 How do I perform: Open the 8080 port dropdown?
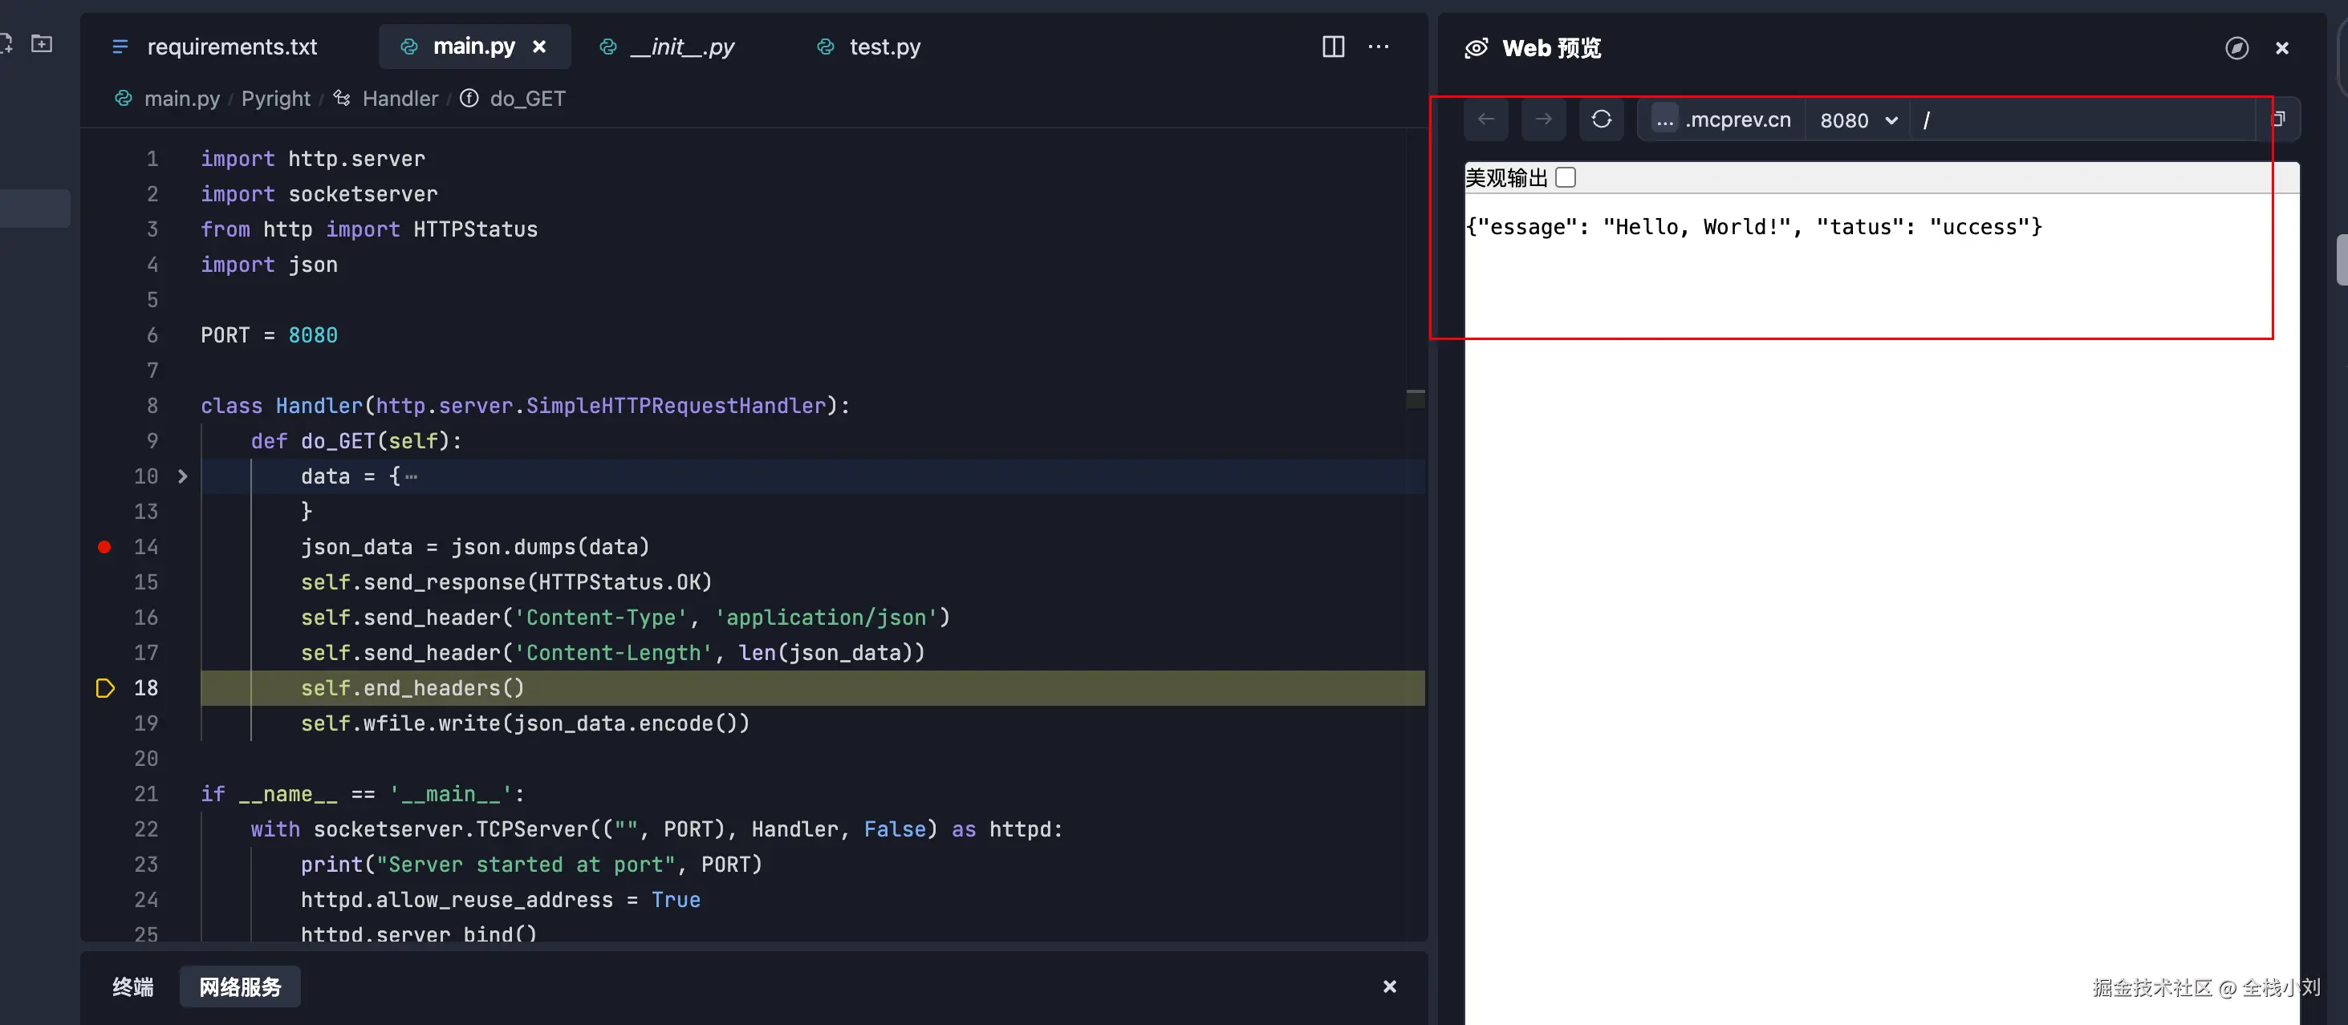pyautogui.click(x=1858, y=120)
